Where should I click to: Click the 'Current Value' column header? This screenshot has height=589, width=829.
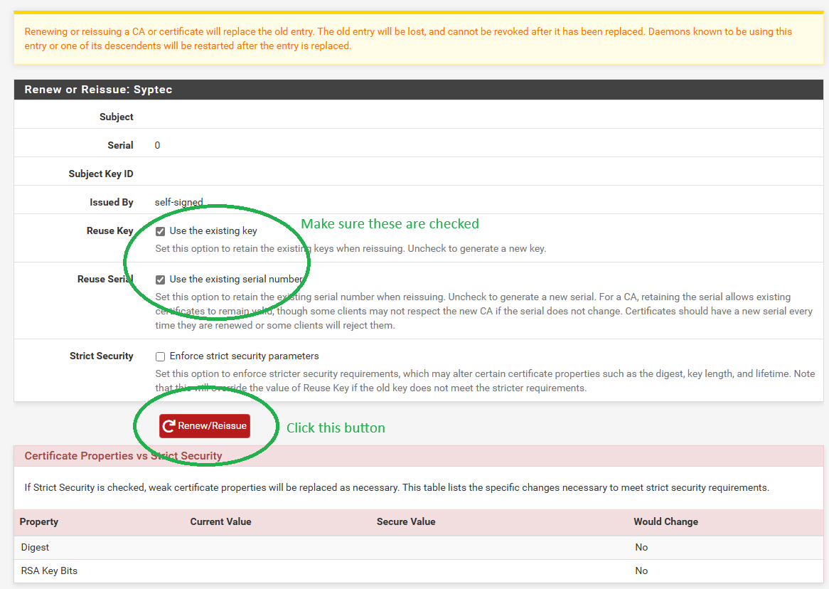220,522
